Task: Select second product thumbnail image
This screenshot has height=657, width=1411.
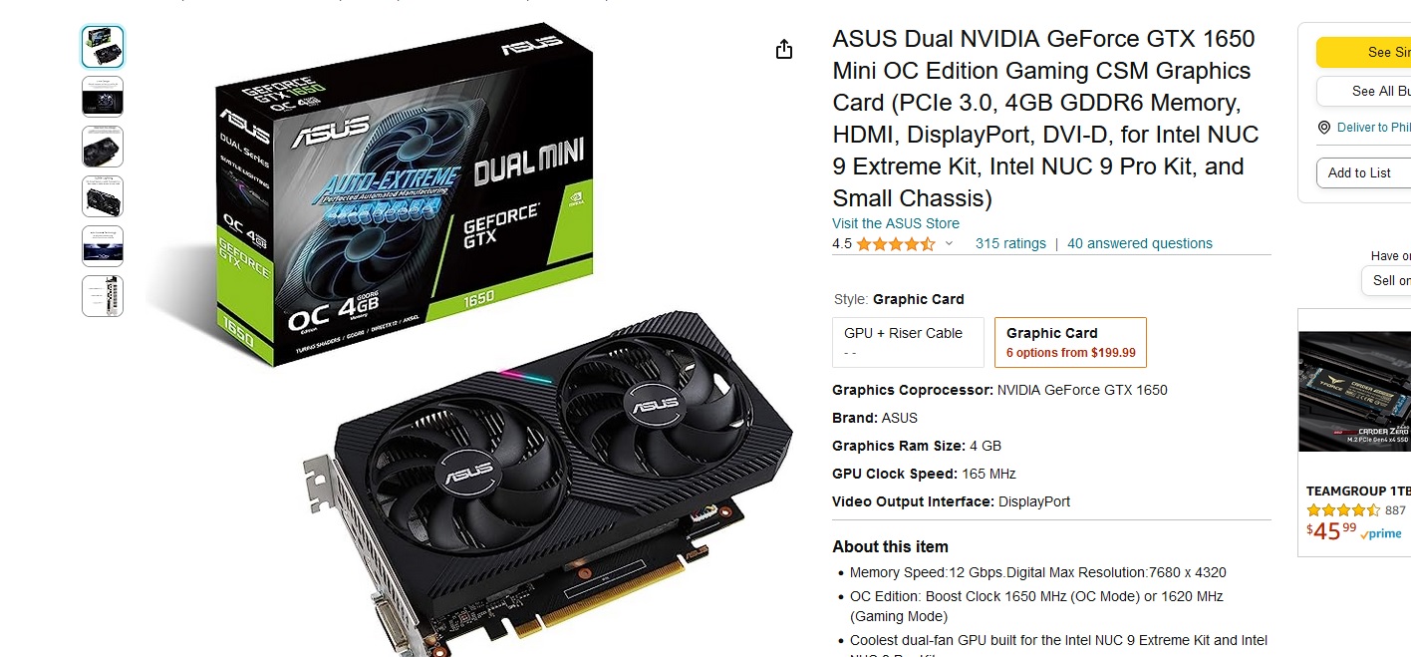Action: pyautogui.click(x=103, y=97)
